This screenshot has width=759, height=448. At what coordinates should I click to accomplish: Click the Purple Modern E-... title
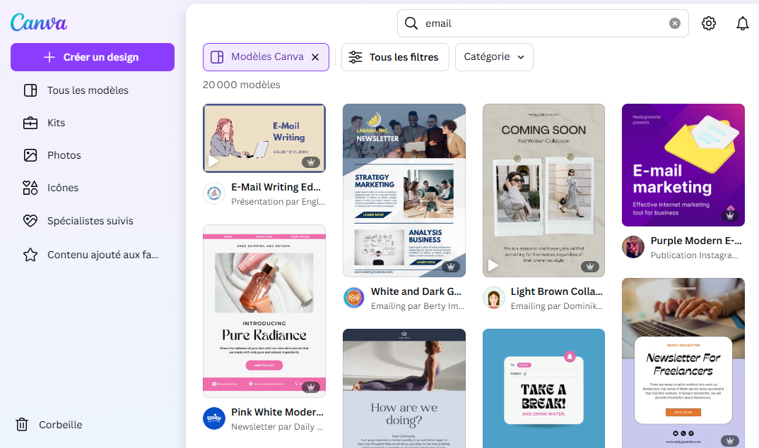[x=696, y=241]
